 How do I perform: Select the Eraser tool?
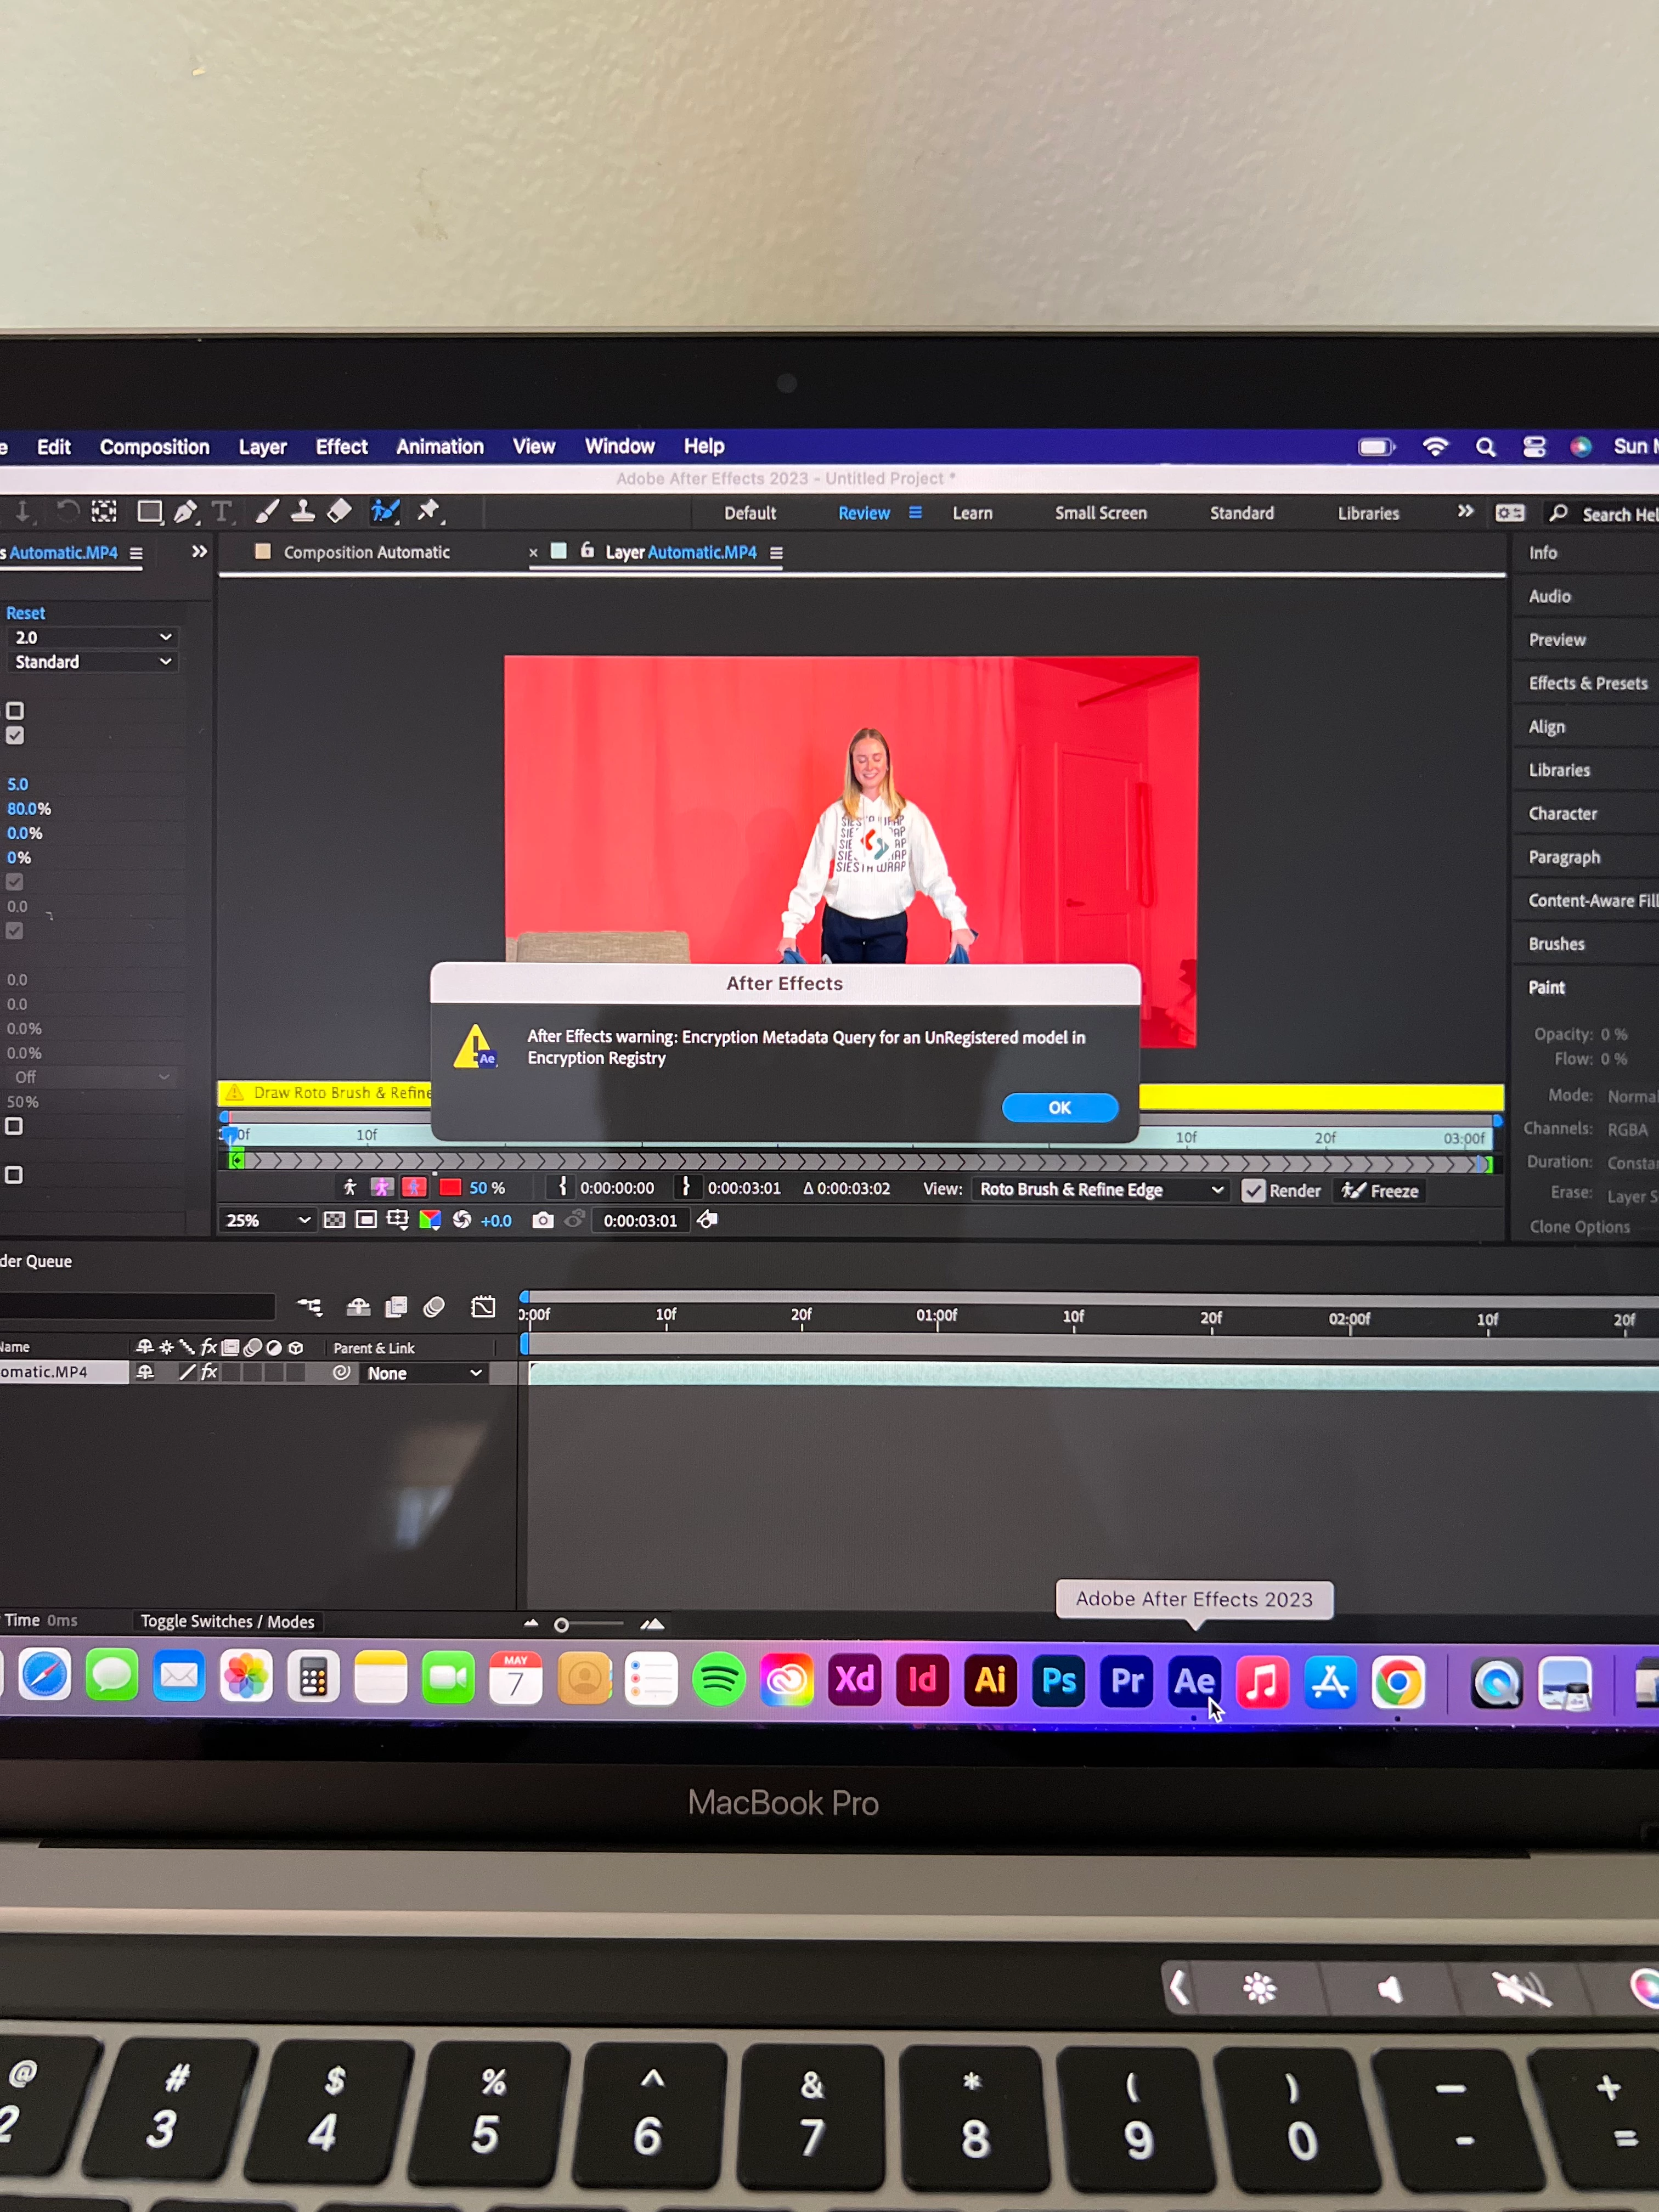point(340,511)
